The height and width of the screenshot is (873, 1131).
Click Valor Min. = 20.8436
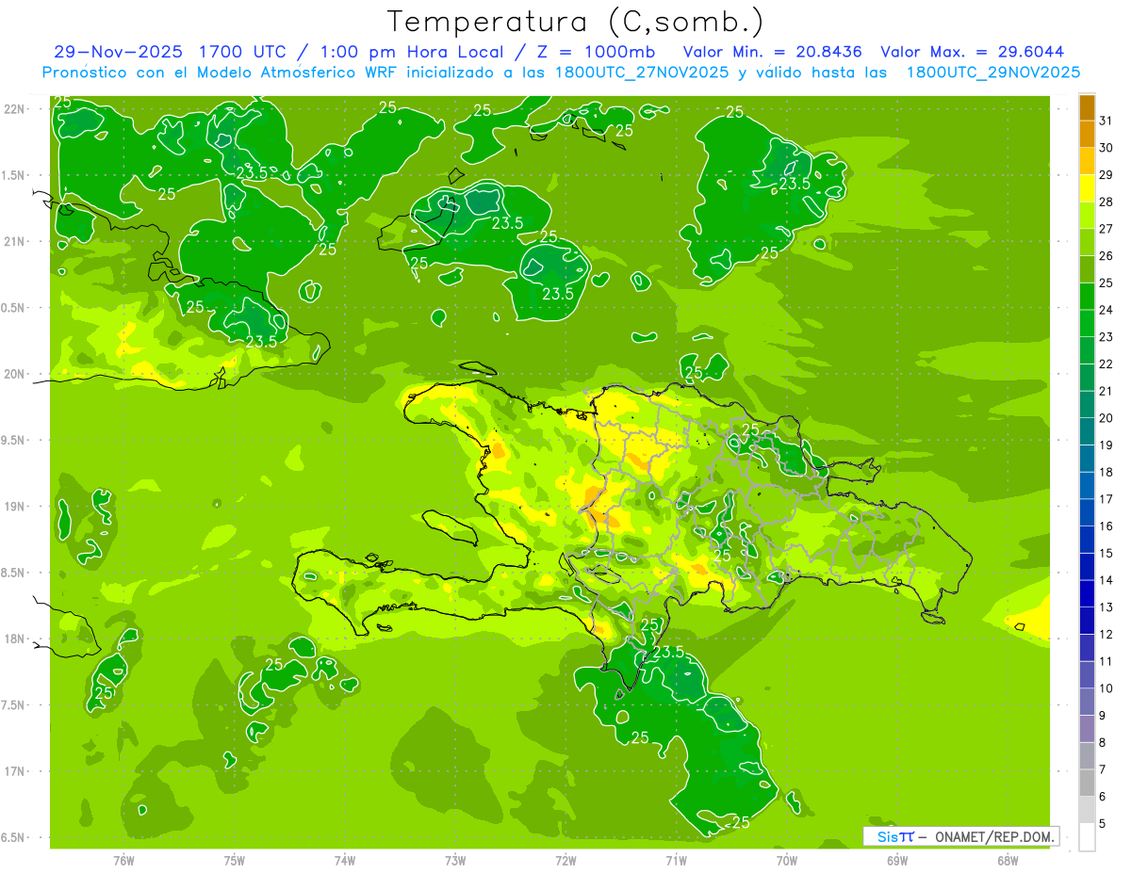[x=772, y=52]
